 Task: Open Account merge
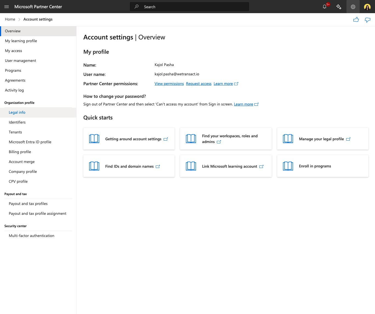click(x=38, y=162)
